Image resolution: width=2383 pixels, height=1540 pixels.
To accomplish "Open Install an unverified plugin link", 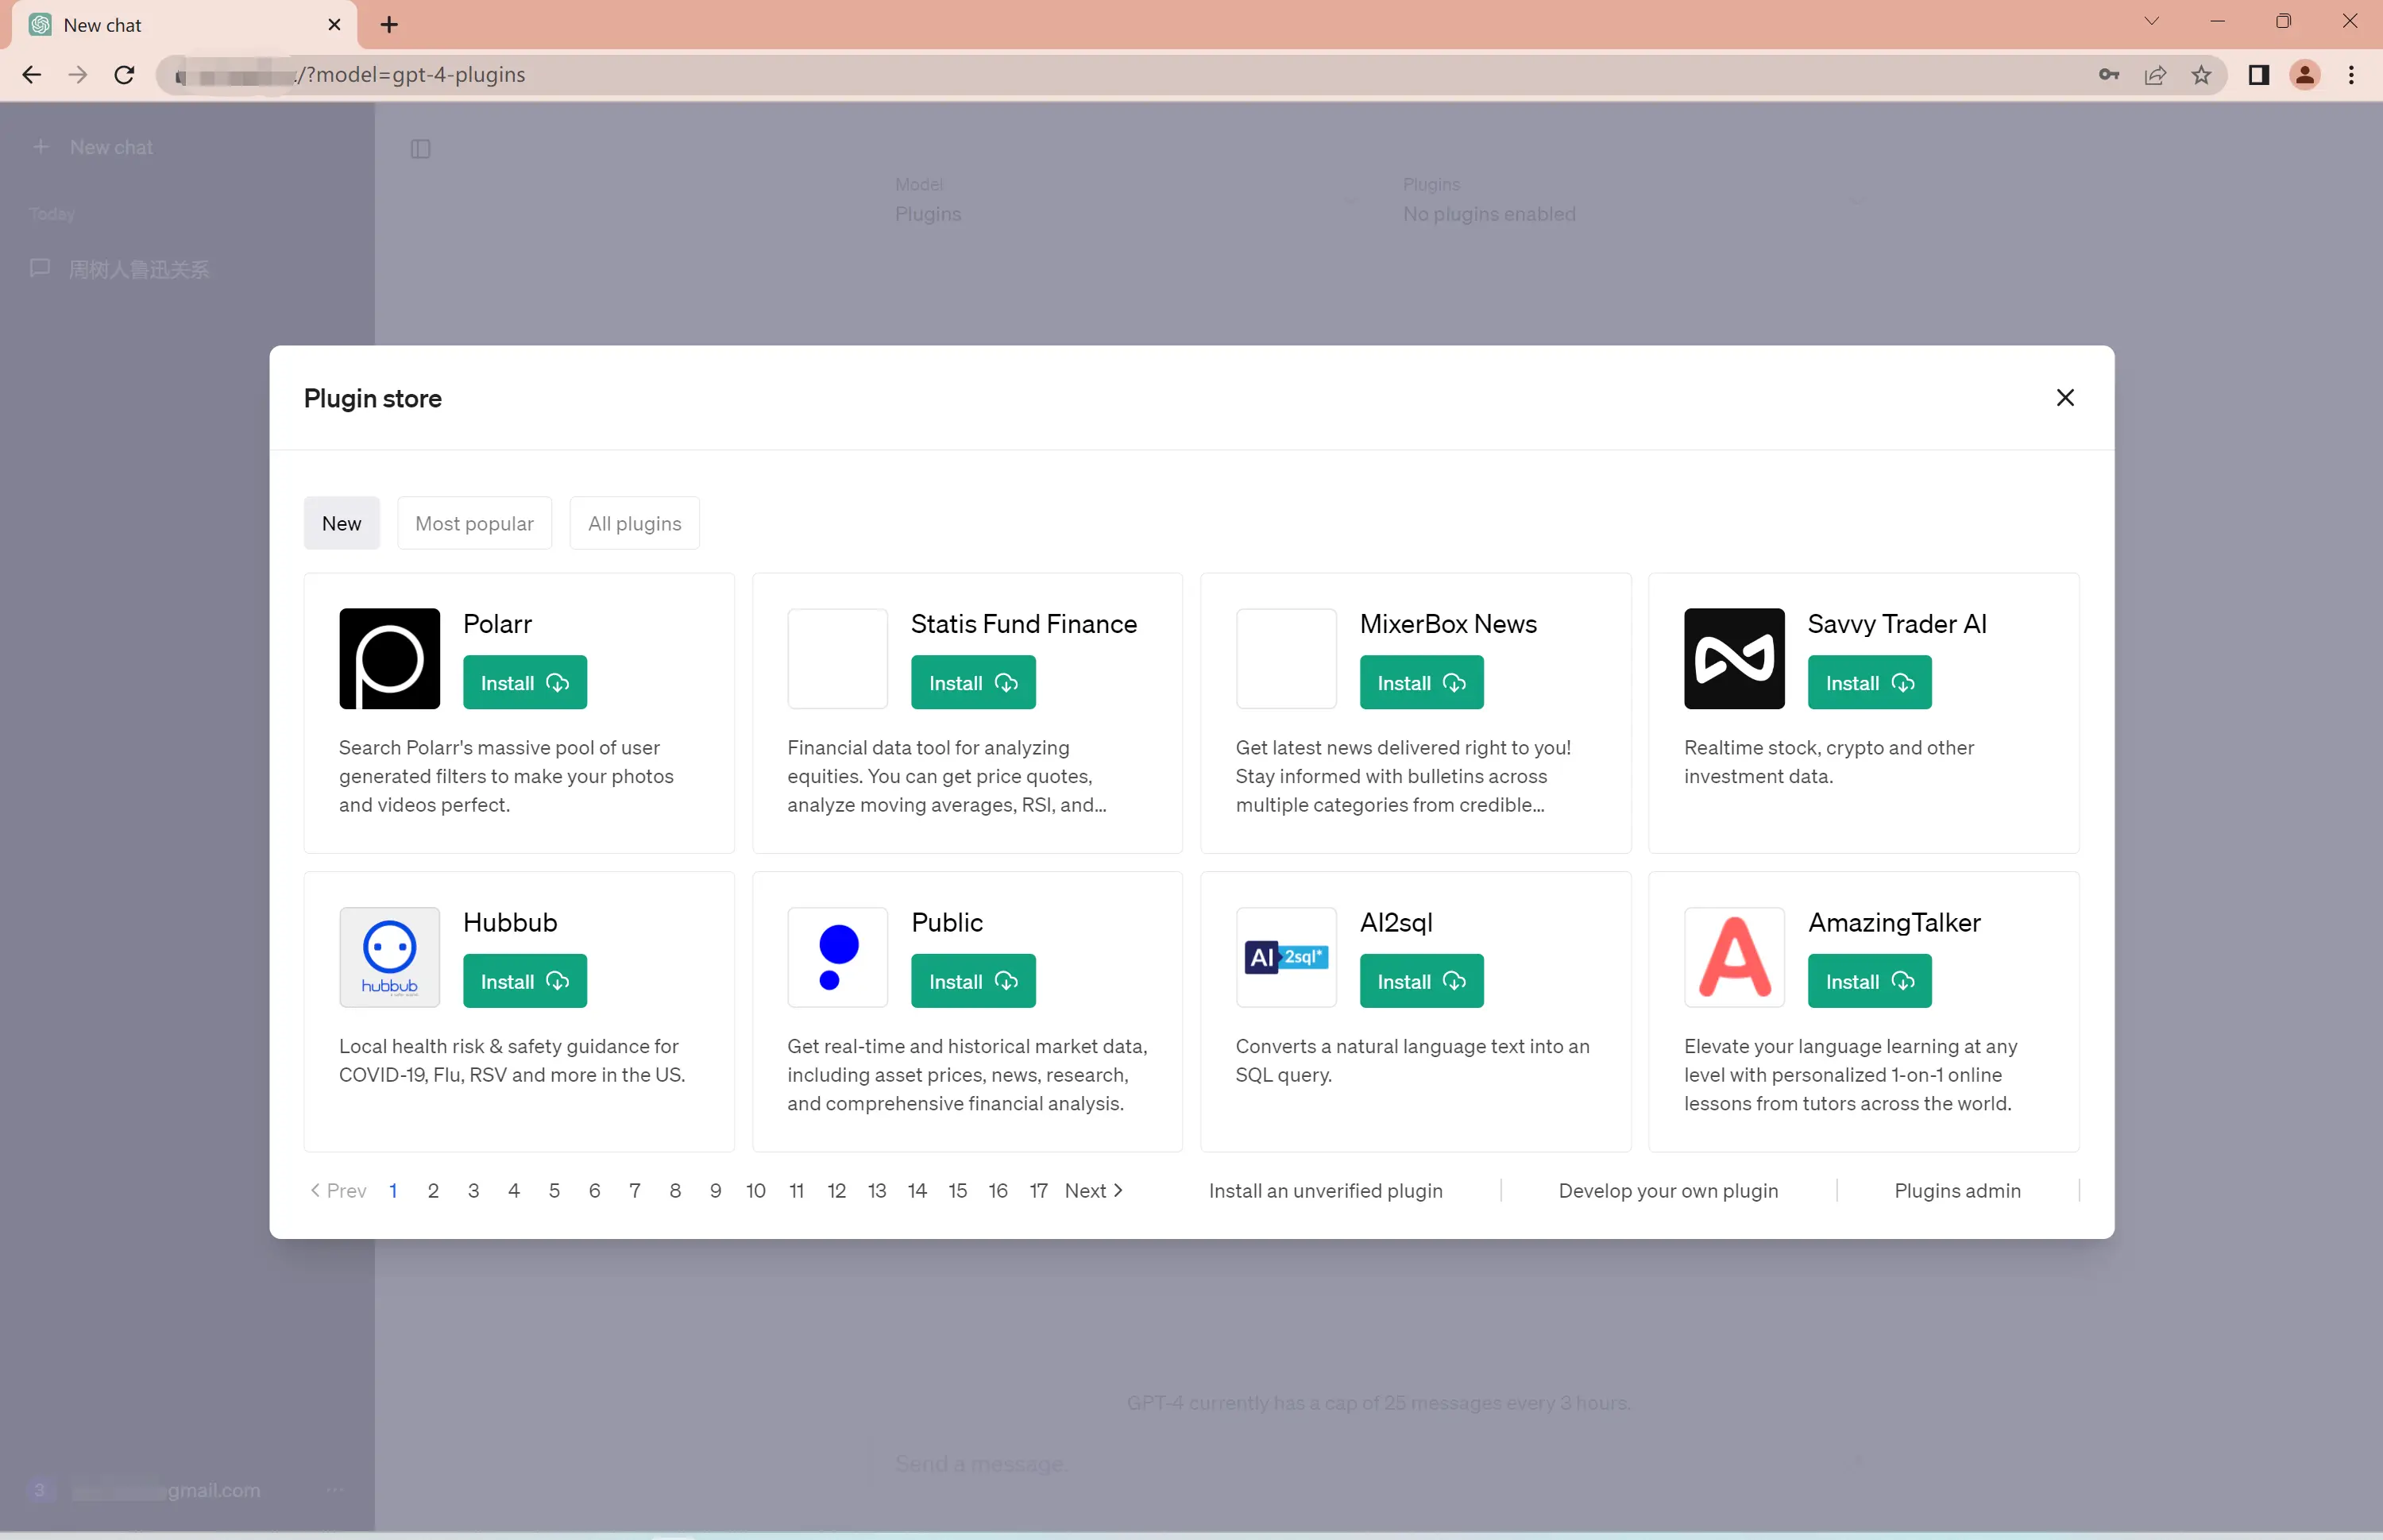I will tap(1325, 1190).
